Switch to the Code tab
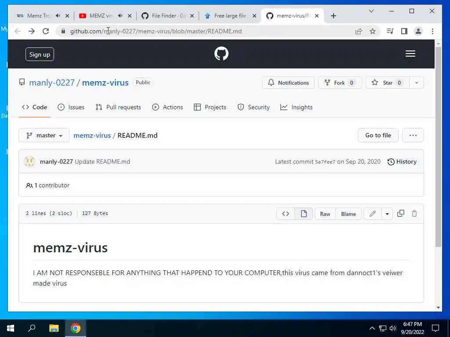 34,107
